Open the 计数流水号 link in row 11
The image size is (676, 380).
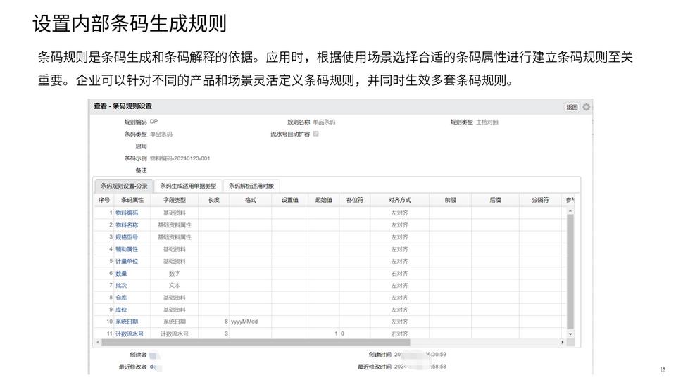coord(130,334)
